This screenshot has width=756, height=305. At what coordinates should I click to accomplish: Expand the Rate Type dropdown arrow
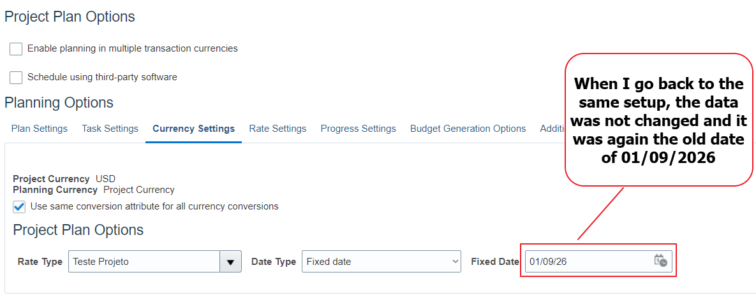(230, 262)
